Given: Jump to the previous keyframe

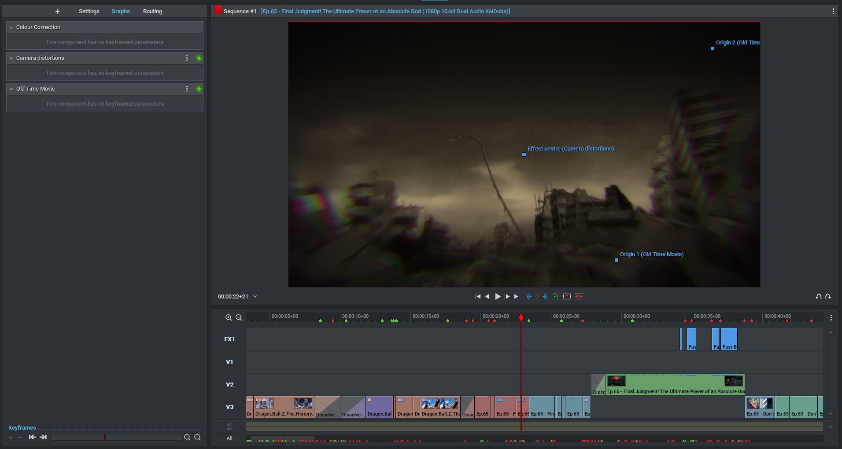Looking at the screenshot, I should (32, 437).
